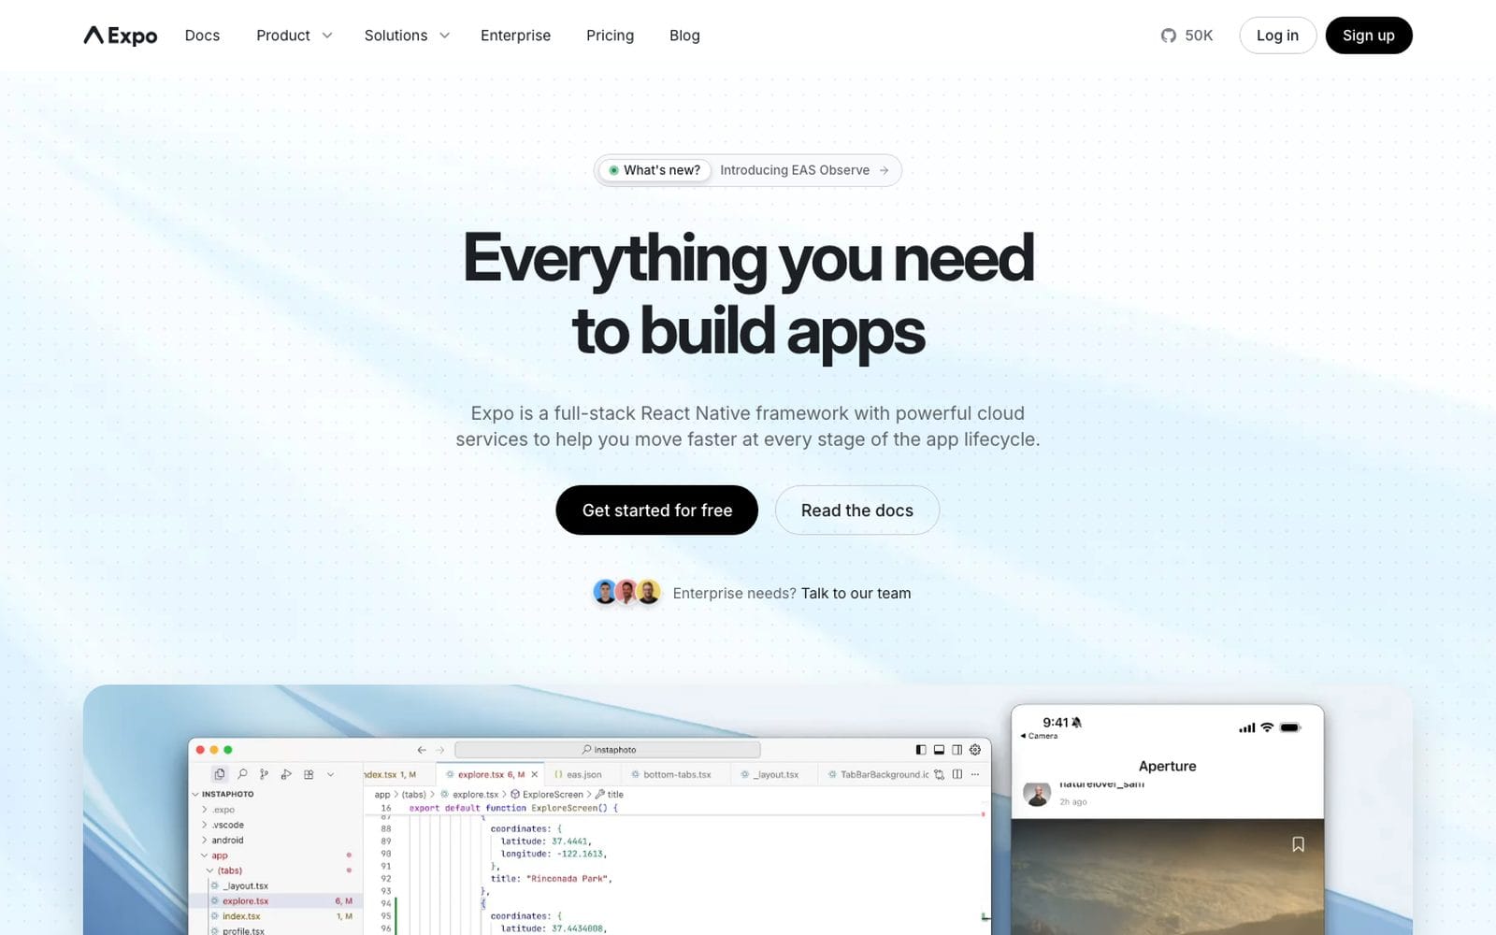
Task: Tap the back to Camera arrow on phone
Action: 1039,736
